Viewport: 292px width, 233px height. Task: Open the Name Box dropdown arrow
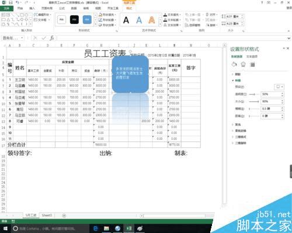pyautogui.click(x=22, y=38)
